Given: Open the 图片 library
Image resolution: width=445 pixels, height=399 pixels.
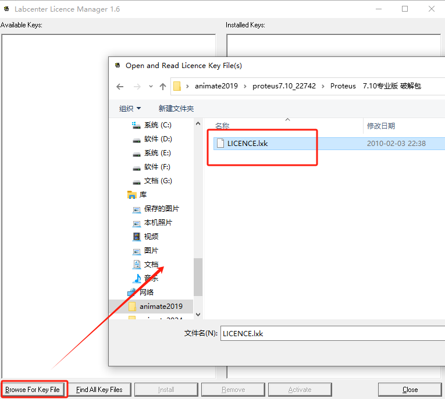Looking at the screenshot, I should click(151, 250).
